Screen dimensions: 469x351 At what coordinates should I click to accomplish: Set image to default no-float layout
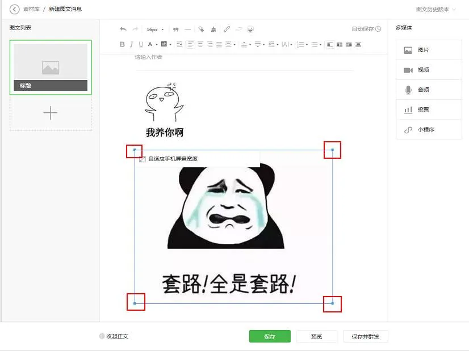[330, 44]
